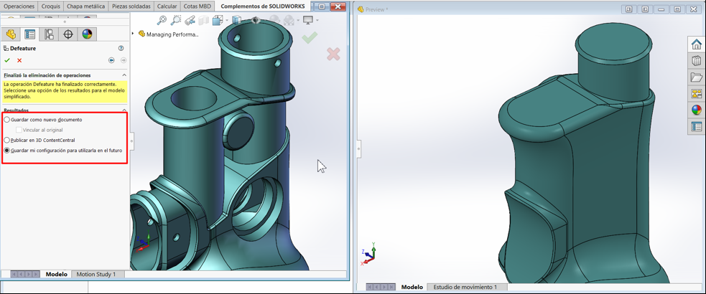Collapse Finalizó la eliminación de operaciones section
The width and height of the screenshot is (706, 294).
(x=124, y=75)
